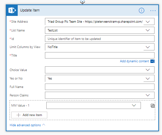Click the Choice Value label
Viewport: 162px width, 135px height.
click(x=18, y=70)
